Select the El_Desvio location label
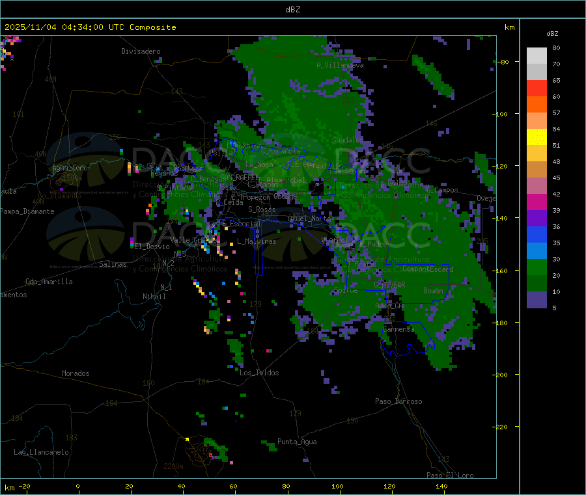The height and width of the screenshot is (495, 586). pos(152,247)
